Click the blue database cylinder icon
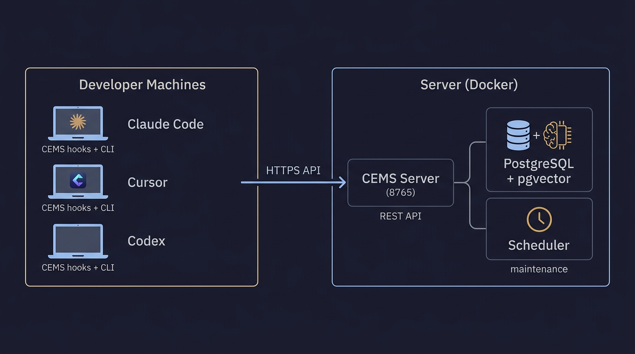 click(x=518, y=135)
